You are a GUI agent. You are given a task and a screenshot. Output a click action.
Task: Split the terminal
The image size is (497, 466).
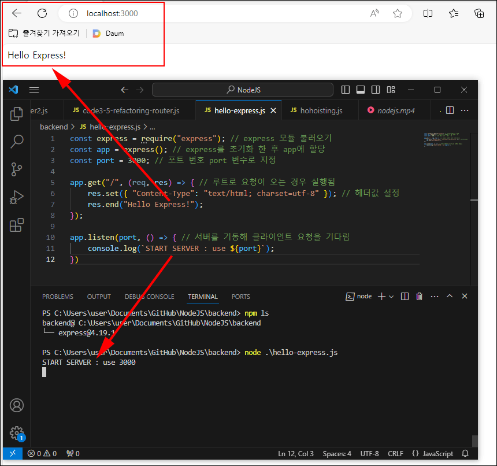click(405, 297)
